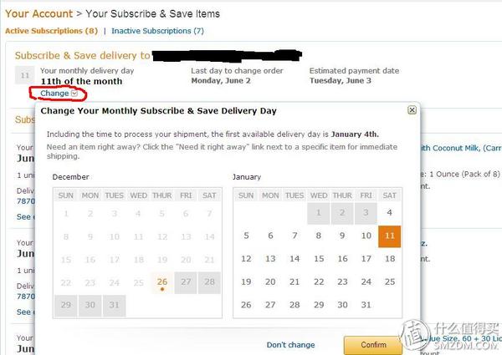Go to Your Account link
Viewport: 502px width, 355px height.
pos(39,13)
